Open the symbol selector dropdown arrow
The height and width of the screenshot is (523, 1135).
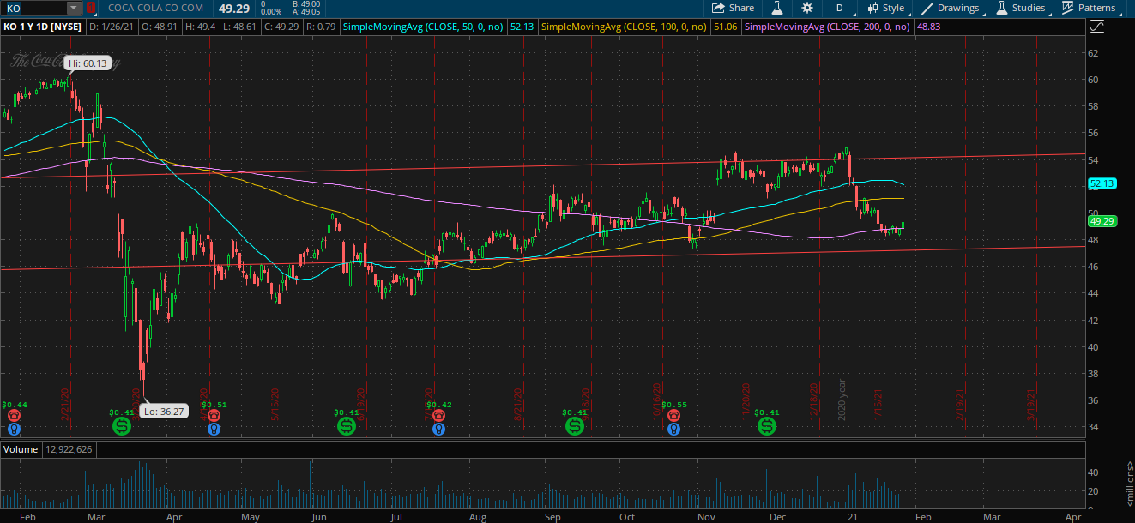point(74,8)
